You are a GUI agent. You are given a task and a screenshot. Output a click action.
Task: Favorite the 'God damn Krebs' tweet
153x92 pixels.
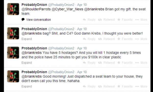[x=125, y=39]
